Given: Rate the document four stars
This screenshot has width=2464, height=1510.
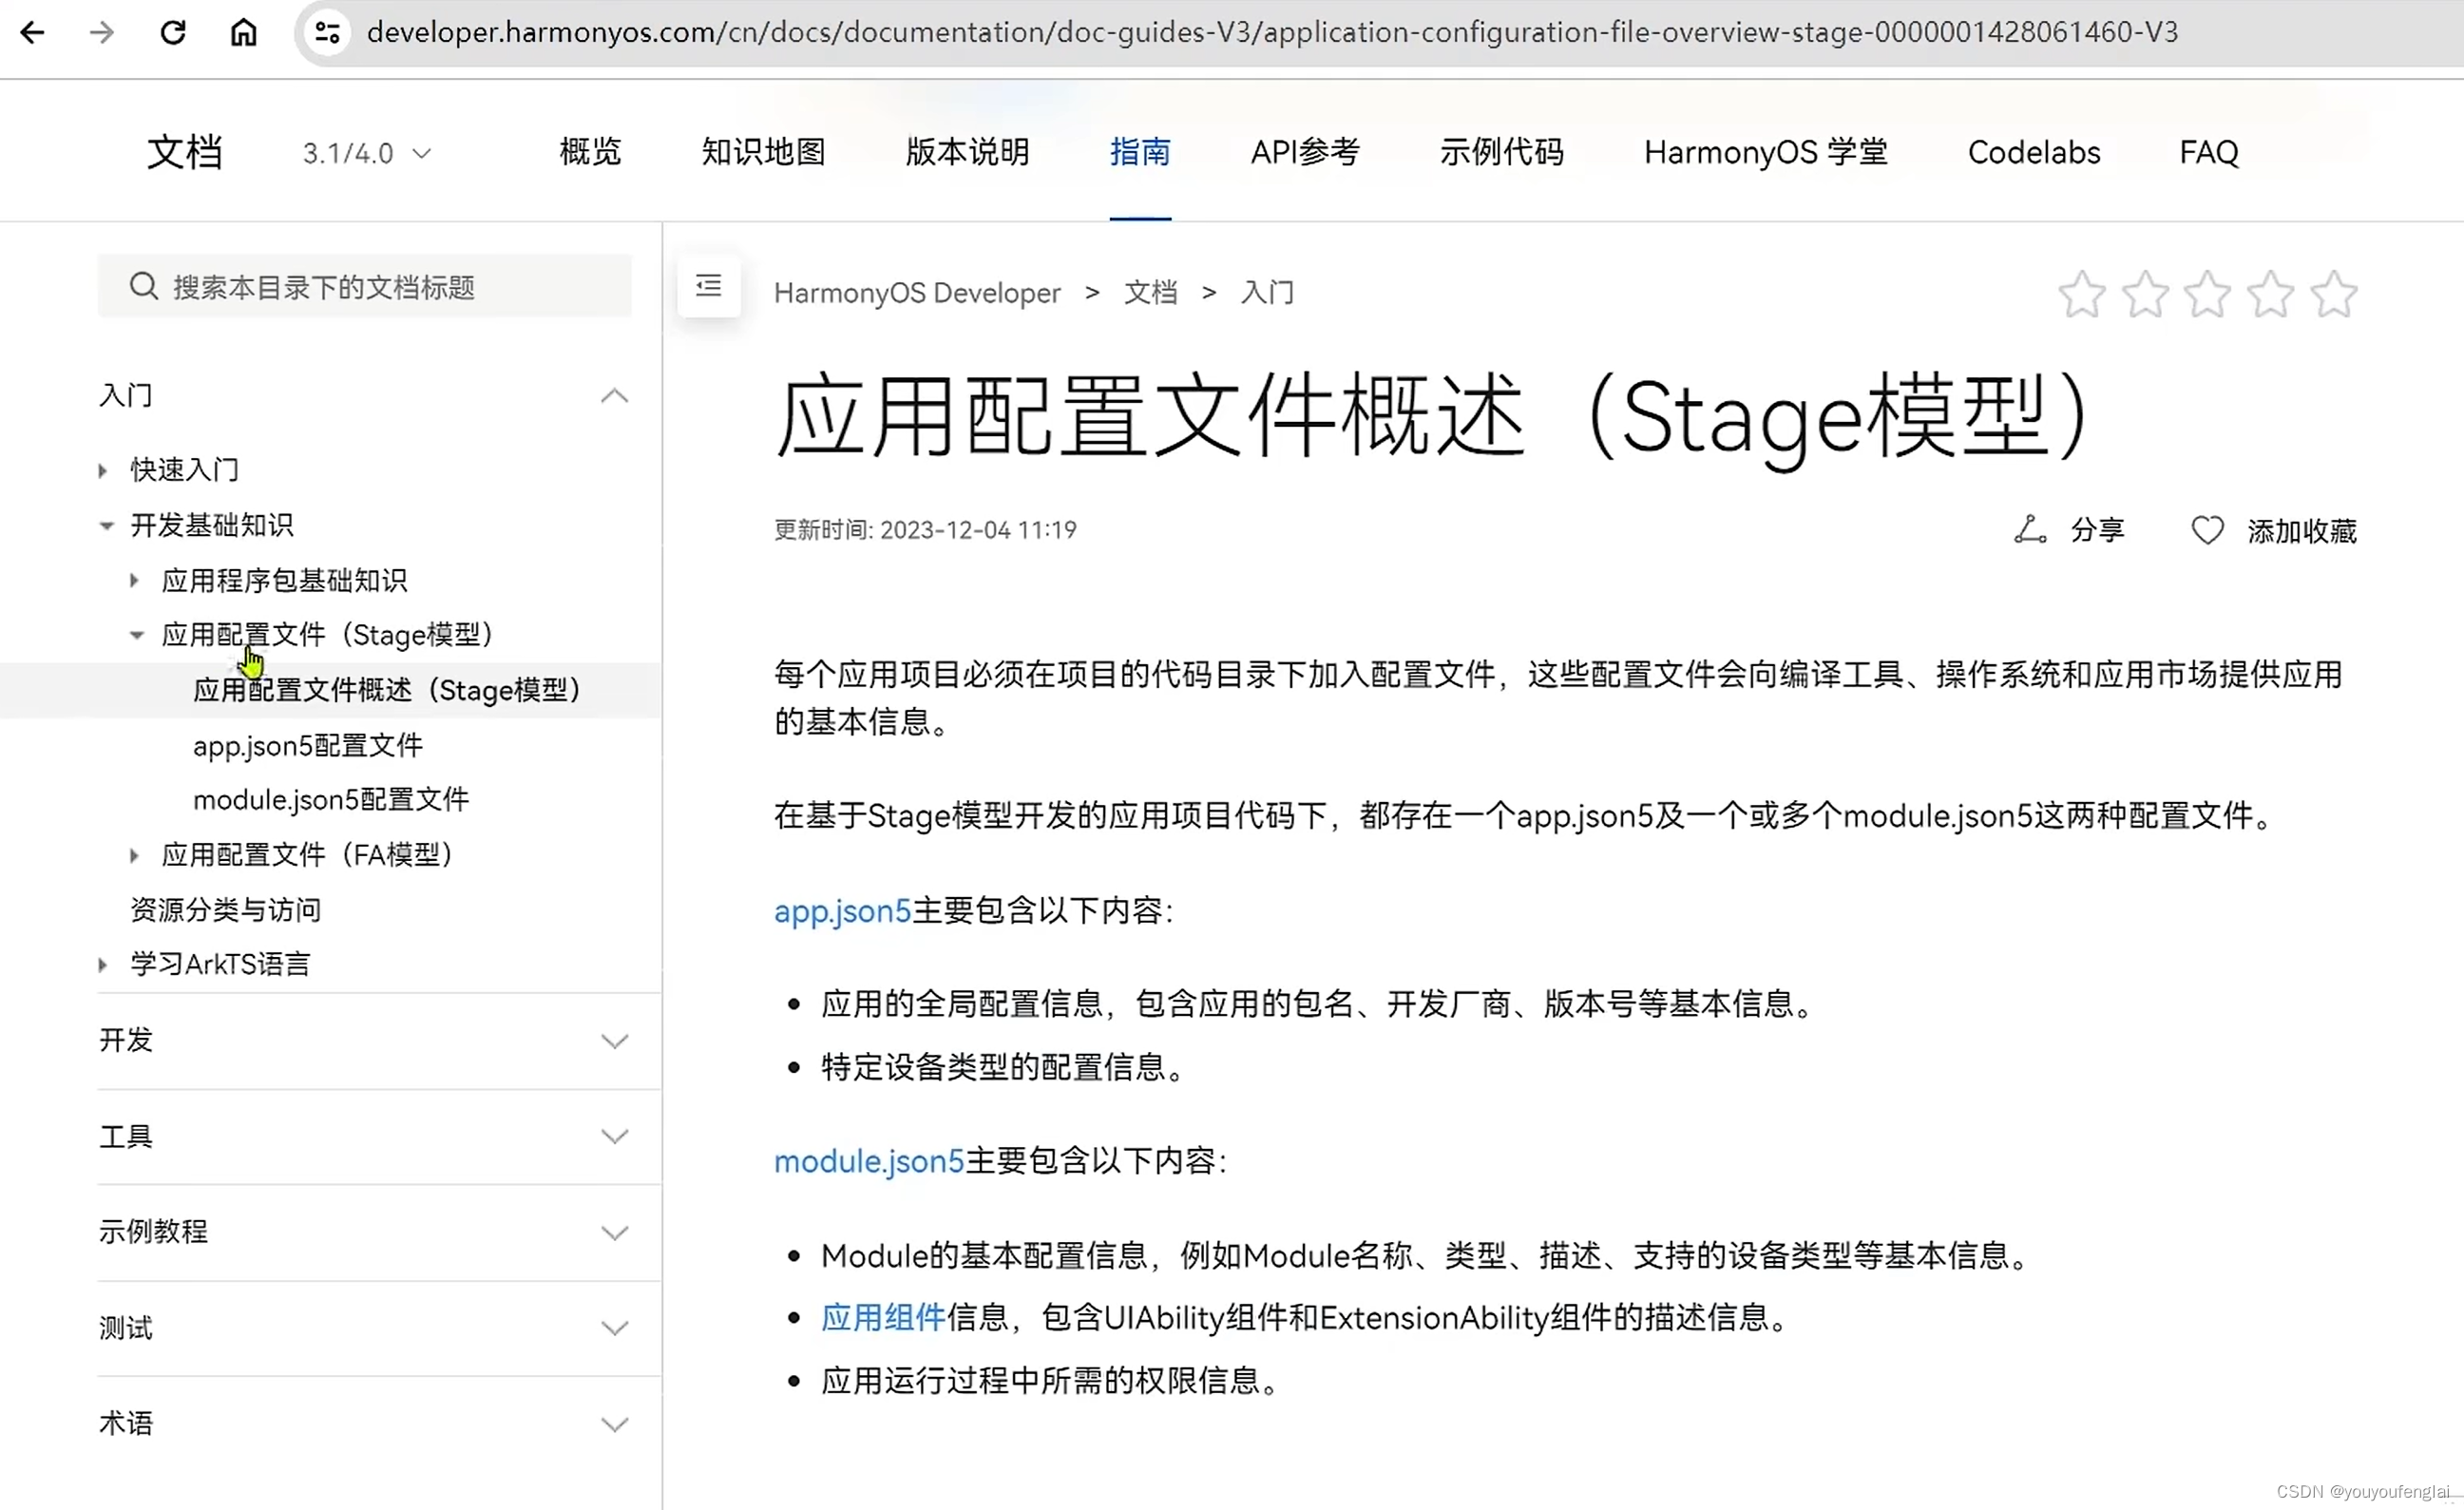Looking at the screenshot, I should (2271, 294).
